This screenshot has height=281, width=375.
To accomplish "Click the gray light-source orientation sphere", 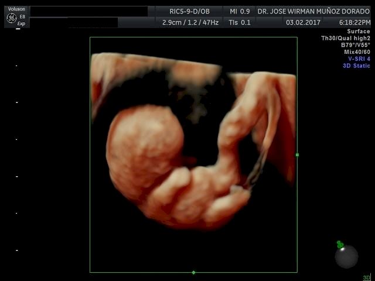I will [x=346, y=256].
